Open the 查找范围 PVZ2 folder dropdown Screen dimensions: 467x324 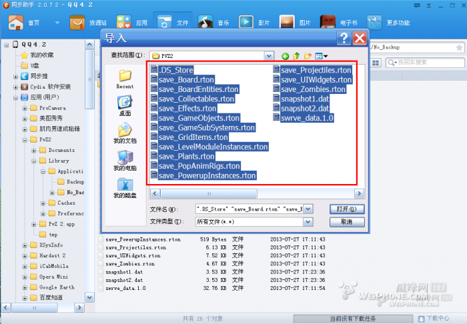[269, 56]
